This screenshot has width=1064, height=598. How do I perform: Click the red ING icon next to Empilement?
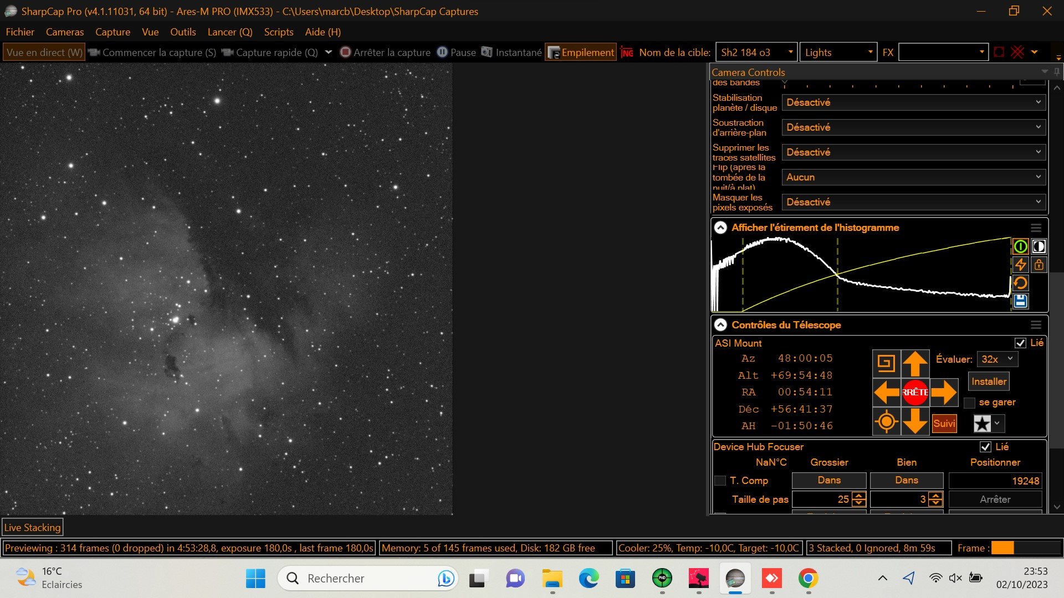pos(627,52)
